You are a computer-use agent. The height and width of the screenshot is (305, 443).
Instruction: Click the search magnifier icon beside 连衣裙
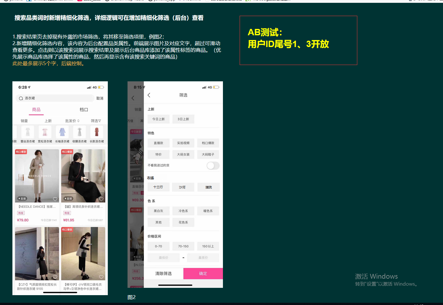[21, 98]
